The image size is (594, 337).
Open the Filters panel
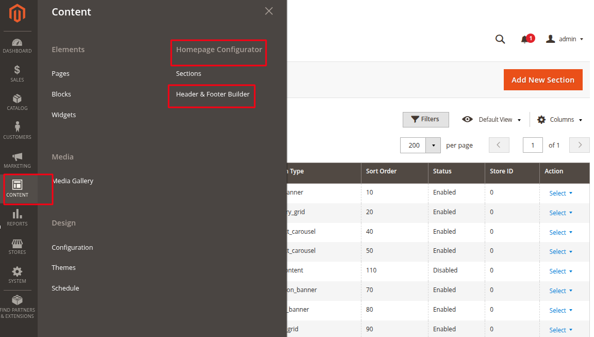(425, 119)
